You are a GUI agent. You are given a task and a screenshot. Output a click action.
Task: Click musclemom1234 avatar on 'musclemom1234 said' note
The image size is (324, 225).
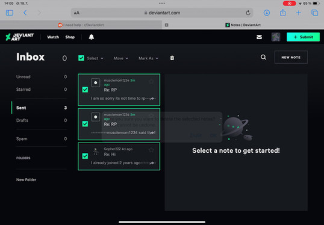[x=96, y=117]
